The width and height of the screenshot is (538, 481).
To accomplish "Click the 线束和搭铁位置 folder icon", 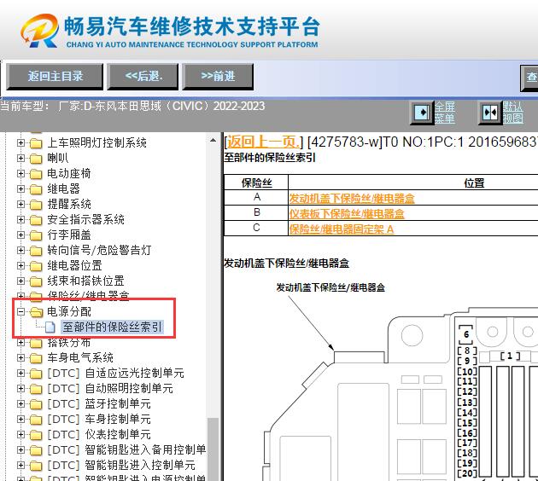I will click(x=36, y=281).
